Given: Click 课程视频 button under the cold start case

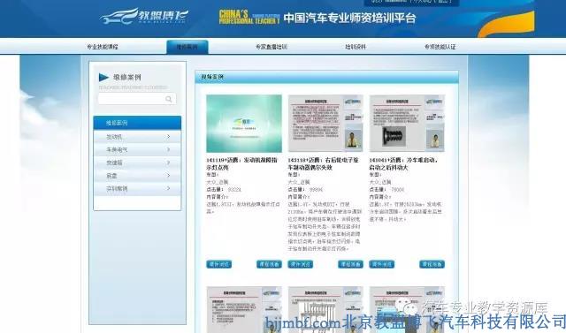Looking at the screenshot, I should pos(432,264).
